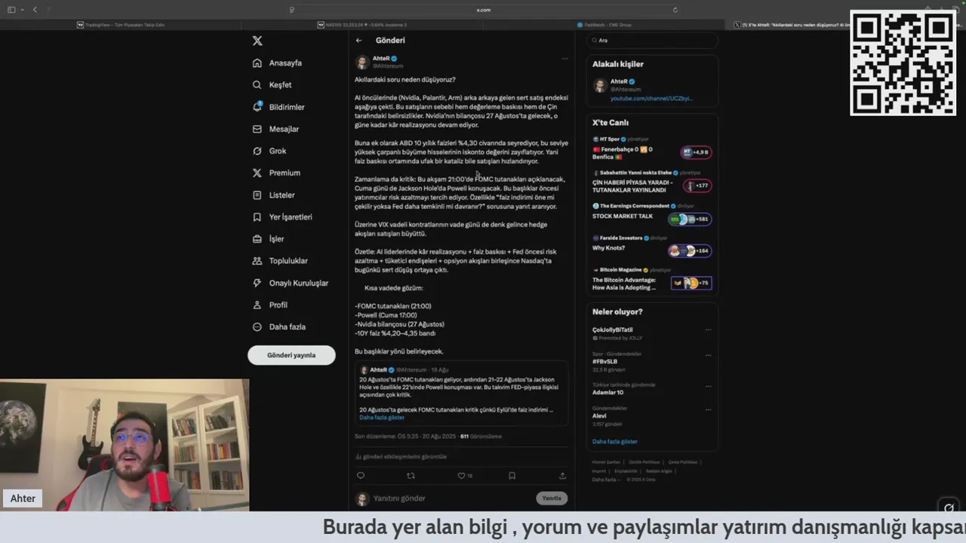Click the Ara search field

(x=652, y=40)
